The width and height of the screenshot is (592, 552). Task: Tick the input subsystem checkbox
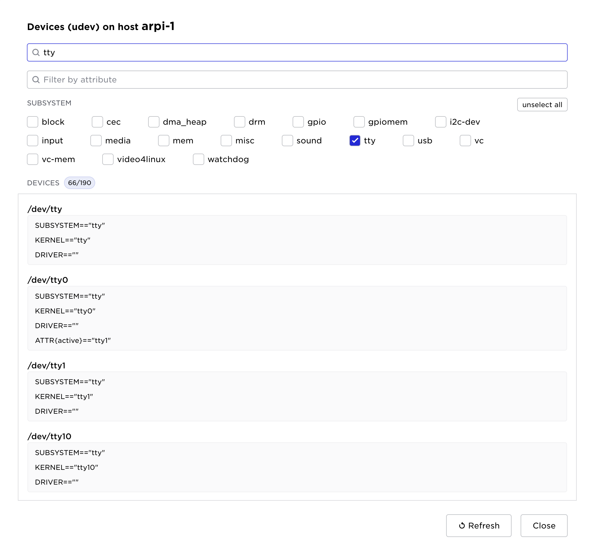33,141
